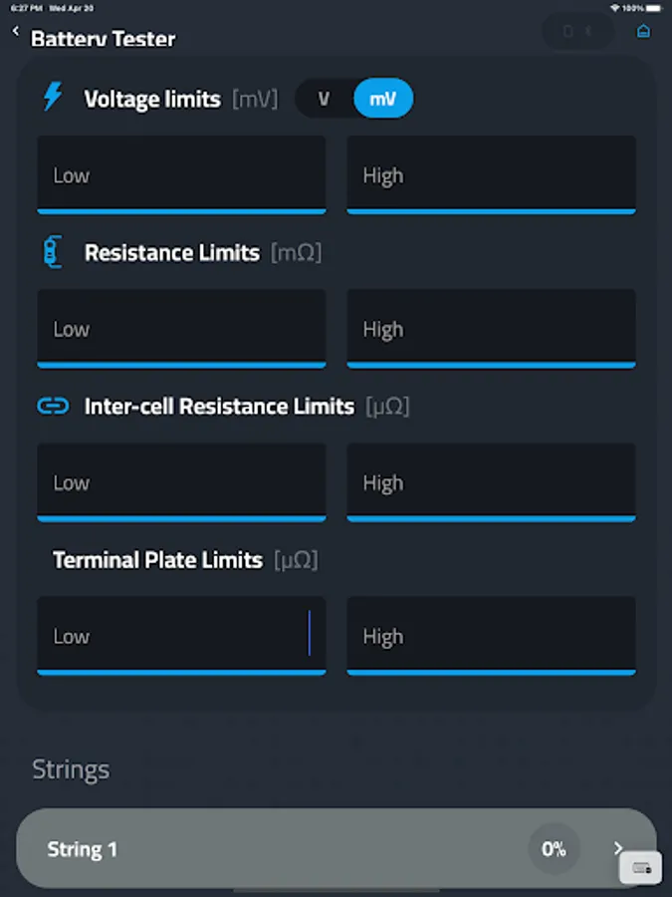Tap the floating keyboard icon
The height and width of the screenshot is (897, 672).
point(640,868)
